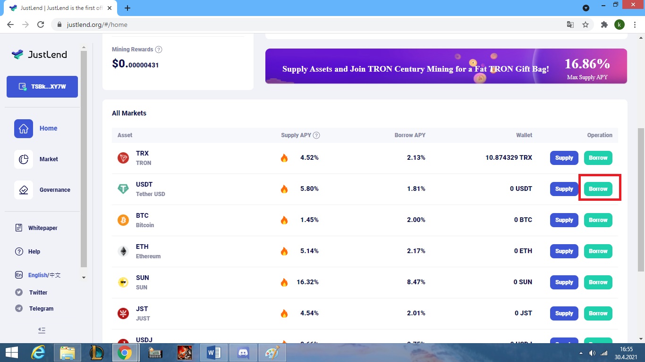Click the BTC Bitcoin icon
This screenshot has height=362, width=645.
pyautogui.click(x=123, y=220)
